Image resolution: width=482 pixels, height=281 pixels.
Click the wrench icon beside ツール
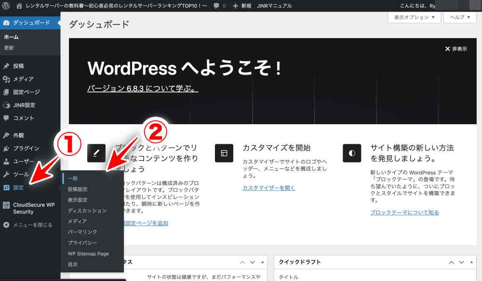pyautogui.click(x=6, y=175)
